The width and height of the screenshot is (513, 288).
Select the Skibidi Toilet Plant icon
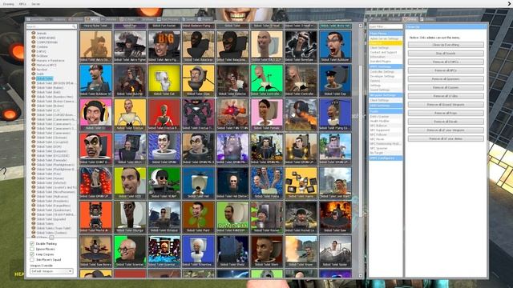point(198,217)
